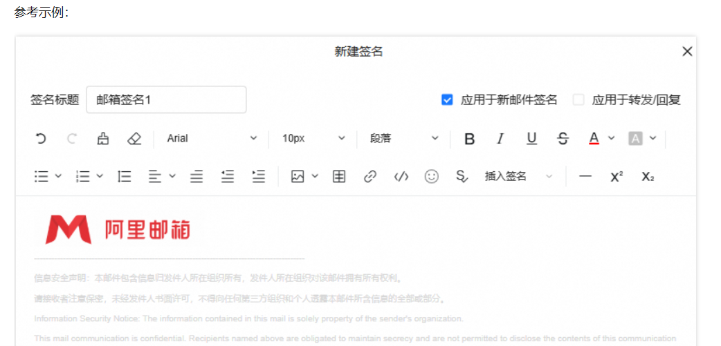
Task: Click the 请接收者注意保密 text line
Action: [x=239, y=299]
